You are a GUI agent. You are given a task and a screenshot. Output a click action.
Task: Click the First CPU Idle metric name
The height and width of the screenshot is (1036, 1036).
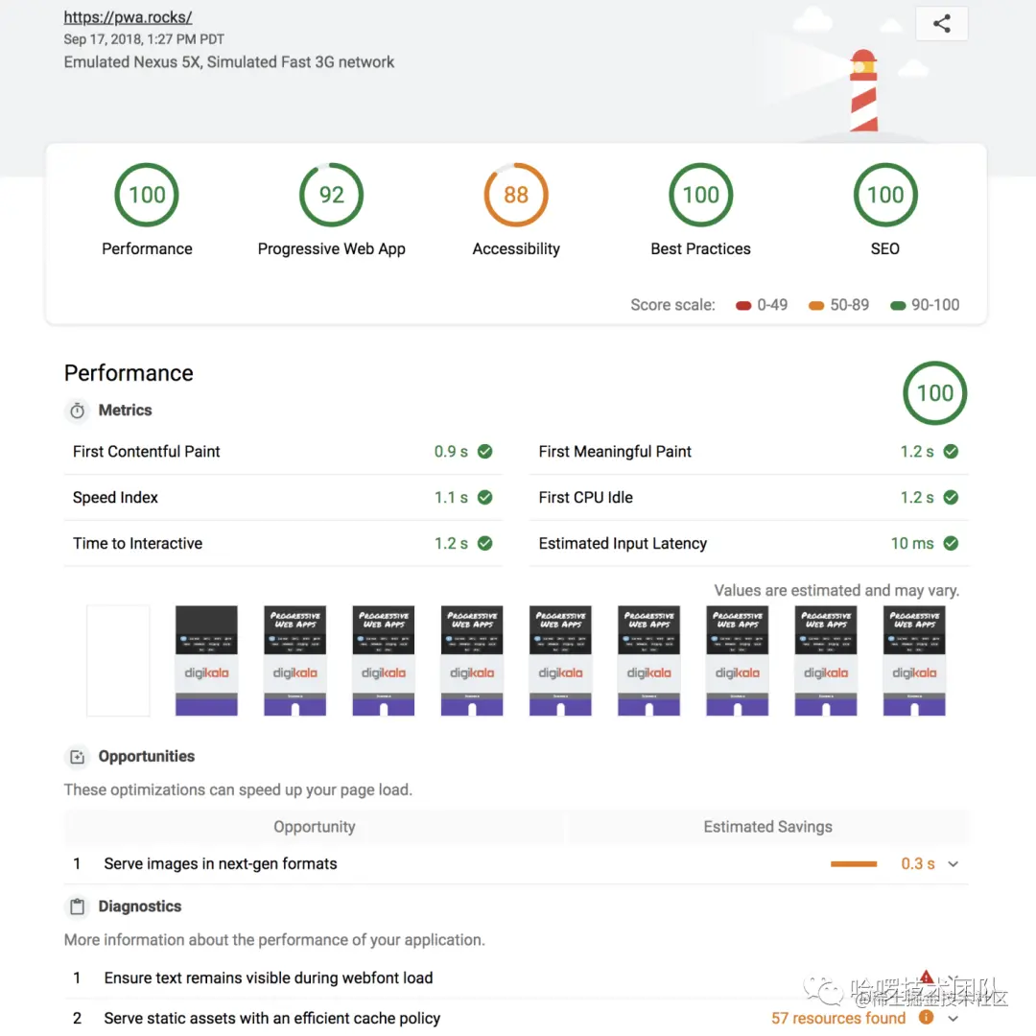coord(585,498)
